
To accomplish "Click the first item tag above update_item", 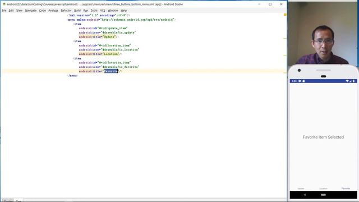I will click(x=77, y=24).
